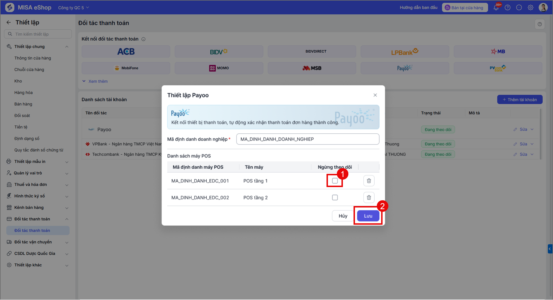
Task: Click the Lưu button
Action: coord(368,216)
